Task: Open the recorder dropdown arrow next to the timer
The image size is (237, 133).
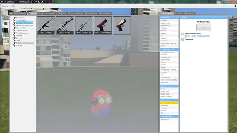Action: (x=36, y=1)
